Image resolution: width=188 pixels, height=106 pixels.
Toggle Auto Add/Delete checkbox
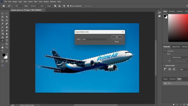click(71, 6)
